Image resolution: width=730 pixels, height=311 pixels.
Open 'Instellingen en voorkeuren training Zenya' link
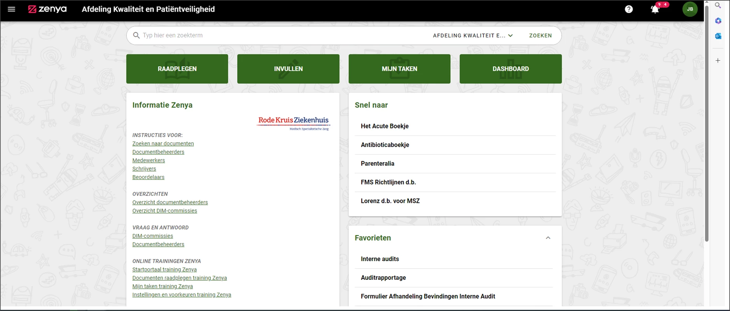[x=182, y=295]
